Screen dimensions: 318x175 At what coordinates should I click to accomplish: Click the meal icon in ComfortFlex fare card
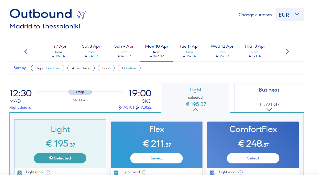click(212, 173)
